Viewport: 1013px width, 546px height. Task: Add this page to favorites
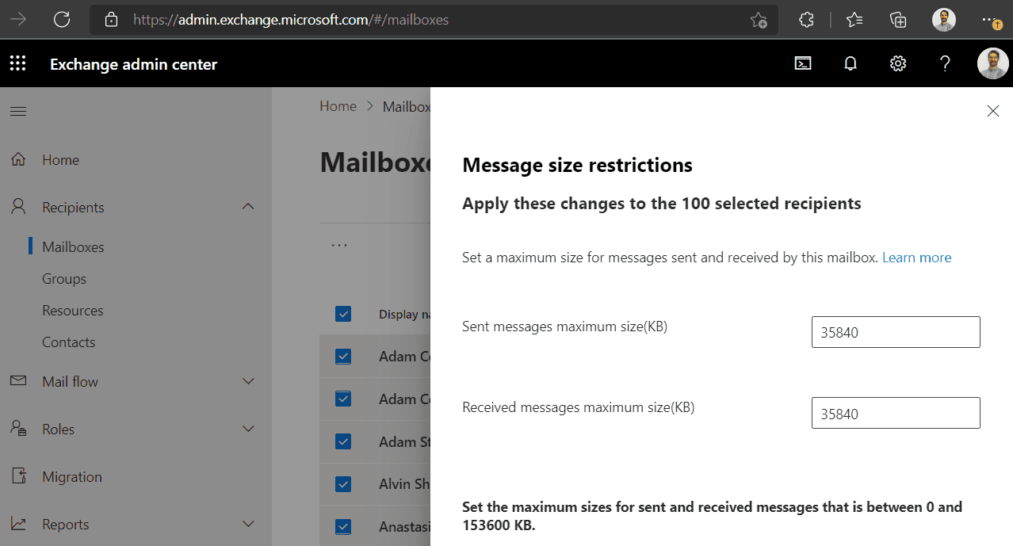click(x=759, y=20)
